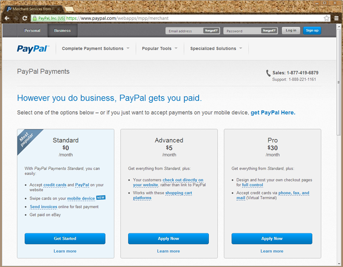343x267 pixels.
Task: Click the Most popular ribbon badge
Action: tap(26, 139)
